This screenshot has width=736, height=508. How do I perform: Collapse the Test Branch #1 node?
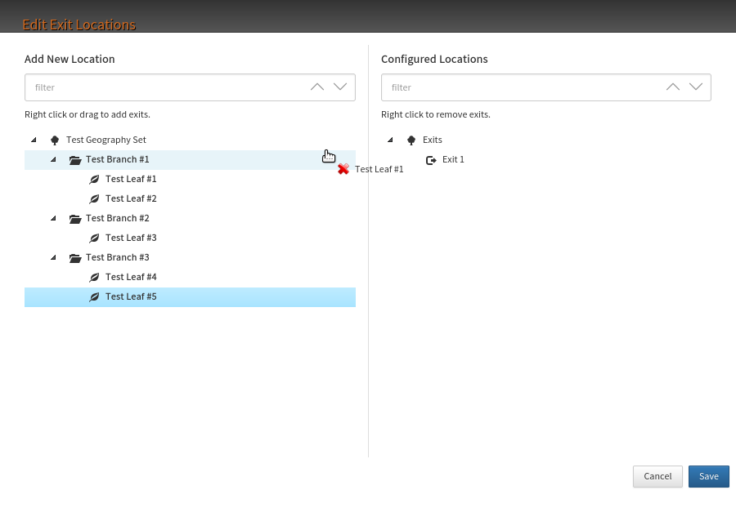53,159
